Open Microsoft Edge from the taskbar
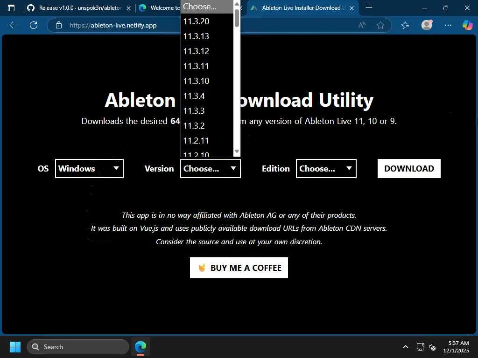The image size is (478, 358). click(141, 347)
